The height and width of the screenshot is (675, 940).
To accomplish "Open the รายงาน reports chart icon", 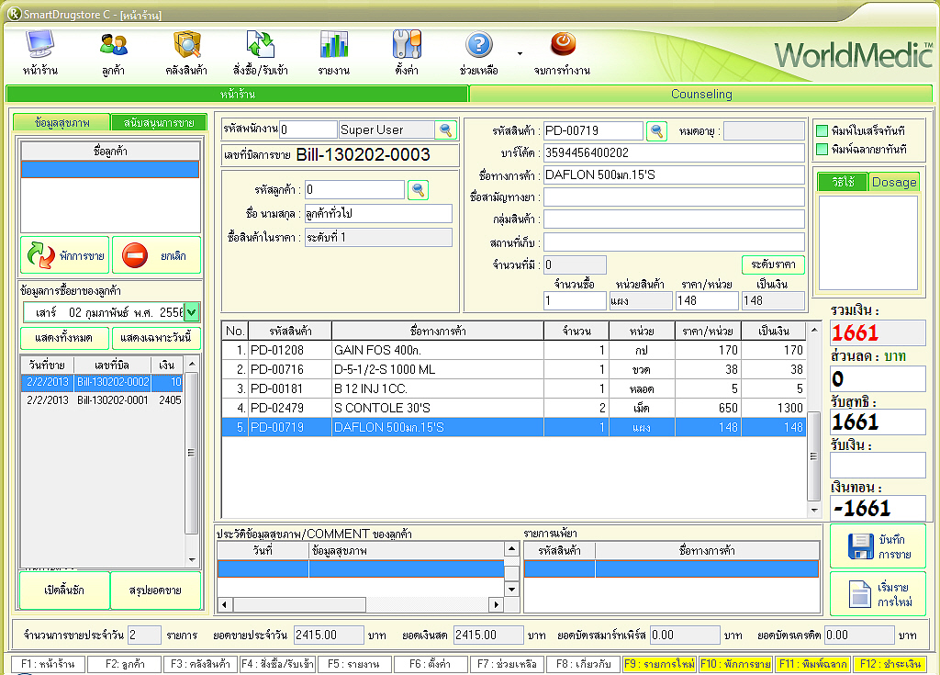I will tap(333, 46).
